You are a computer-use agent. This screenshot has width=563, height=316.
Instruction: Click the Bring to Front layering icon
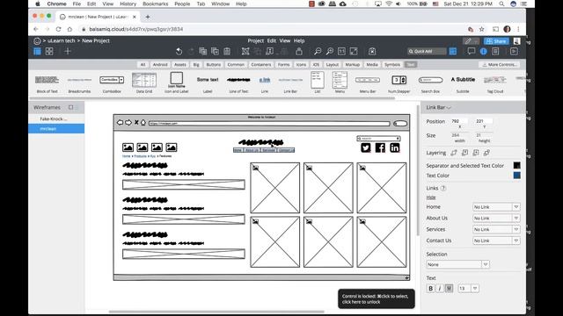tap(454, 153)
